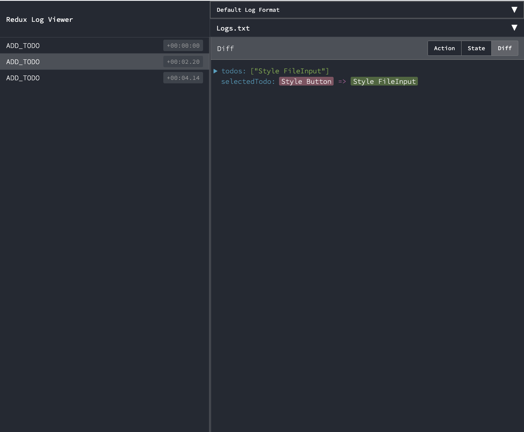524x432 pixels.
Task: Open the Default Log Format dropdown
Action: [367, 10]
